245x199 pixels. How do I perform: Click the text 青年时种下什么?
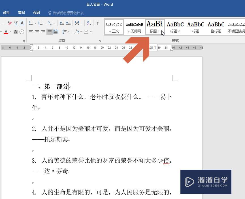pos(62,97)
